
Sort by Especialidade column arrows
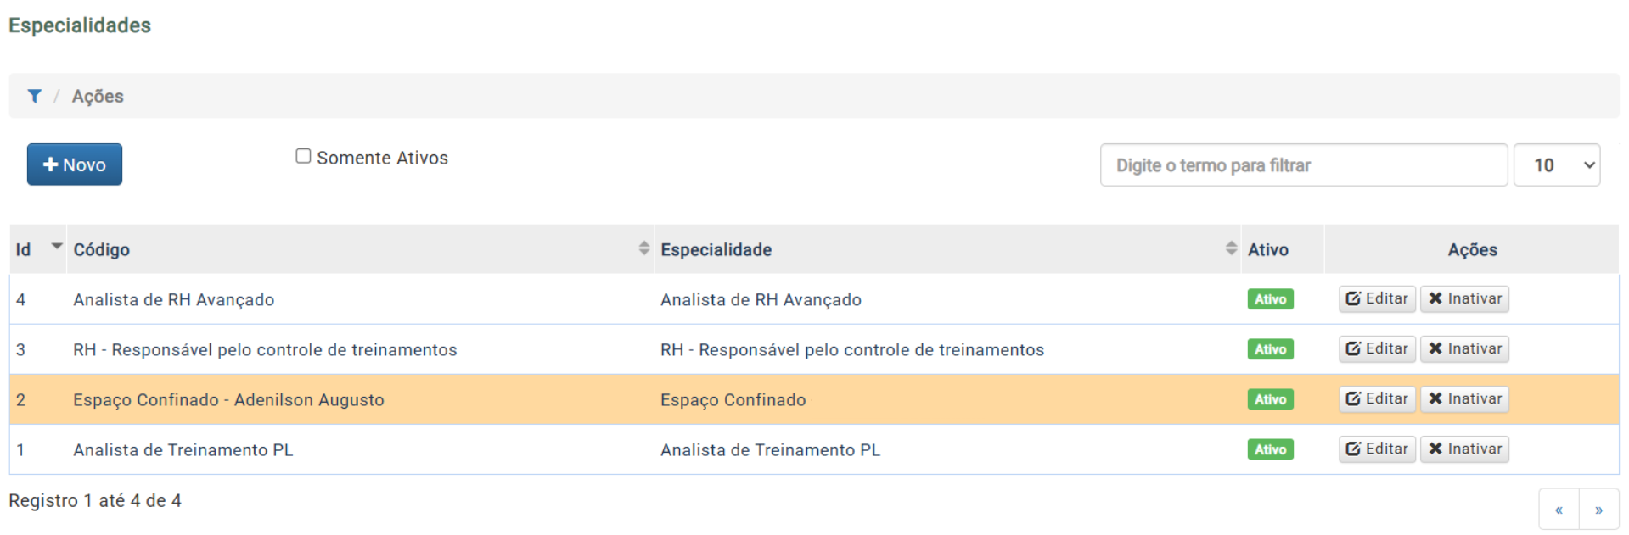click(1231, 248)
